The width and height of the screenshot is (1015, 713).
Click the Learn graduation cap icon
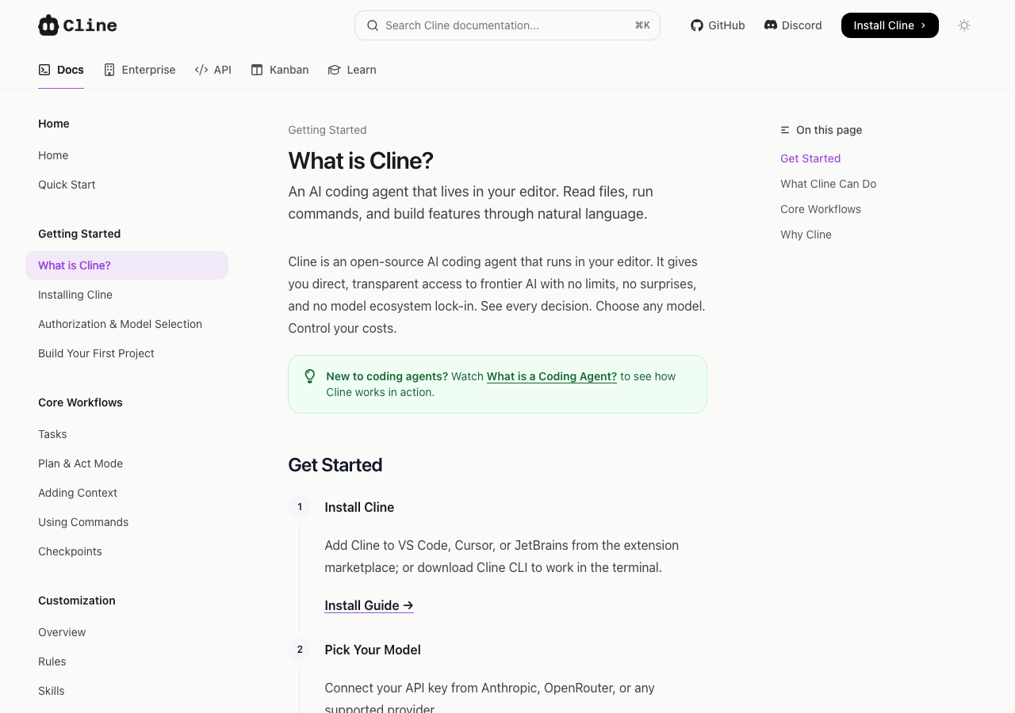[335, 70]
